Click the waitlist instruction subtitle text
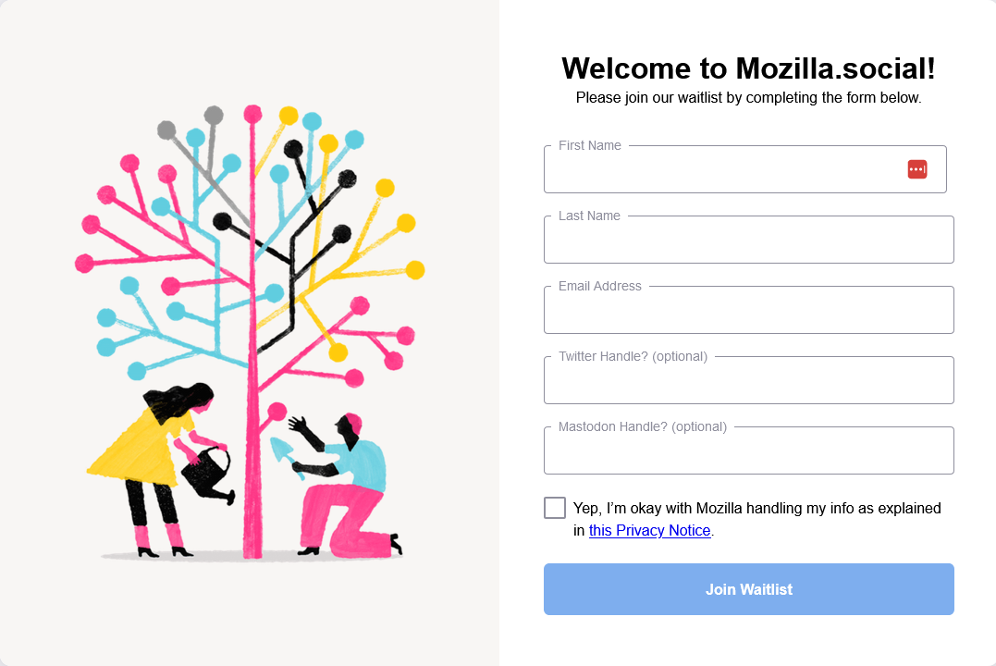Image resolution: width=996 pixels, height=666 pixels. pyautogui.click(x=747, y=96)
